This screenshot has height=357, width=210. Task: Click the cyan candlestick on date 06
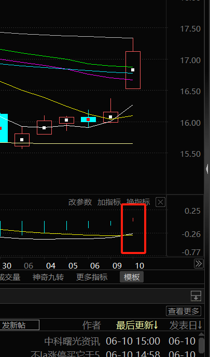click(x=88, y=120)
